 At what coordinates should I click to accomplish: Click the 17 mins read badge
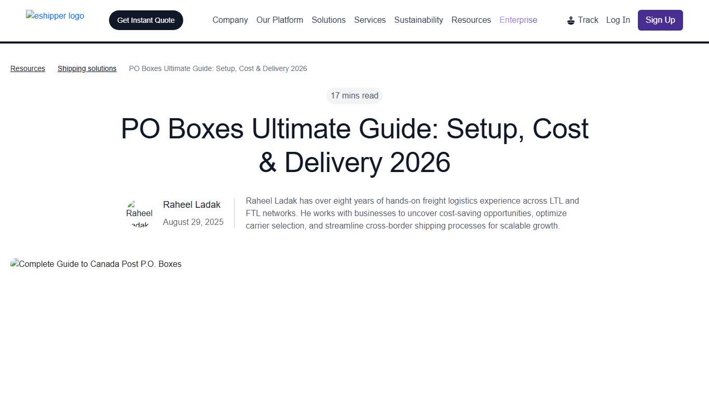(x=354, y=95)
